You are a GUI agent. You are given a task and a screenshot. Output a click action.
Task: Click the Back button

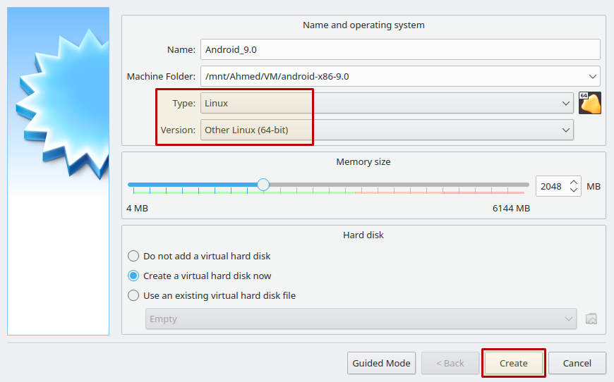click(x=450, y=363)
